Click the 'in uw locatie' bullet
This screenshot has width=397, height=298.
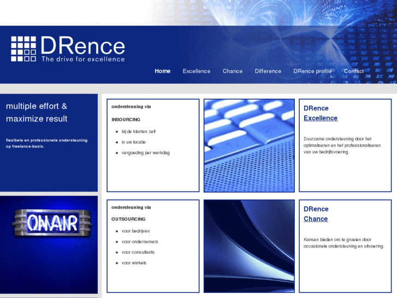tap(133, 142)
